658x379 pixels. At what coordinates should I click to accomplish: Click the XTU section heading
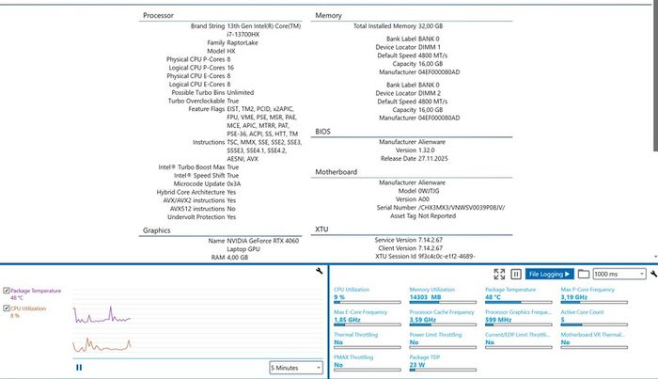click(321, 229)
